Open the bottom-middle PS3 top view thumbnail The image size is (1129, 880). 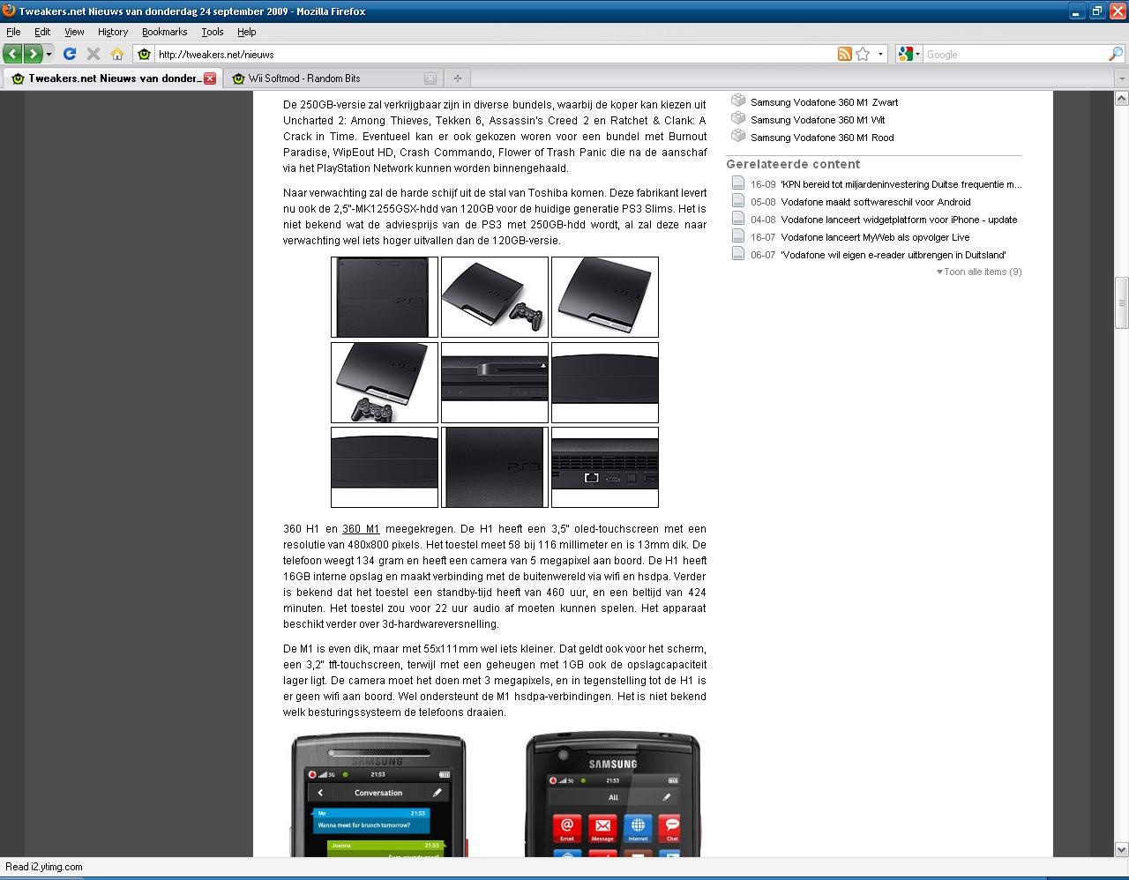[495, 467]
